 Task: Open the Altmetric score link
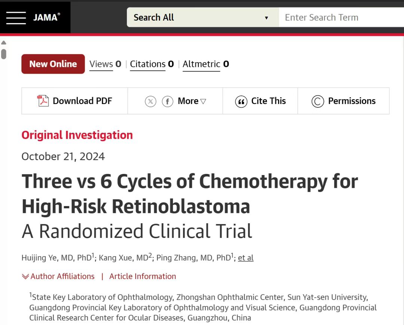(206, 64)
